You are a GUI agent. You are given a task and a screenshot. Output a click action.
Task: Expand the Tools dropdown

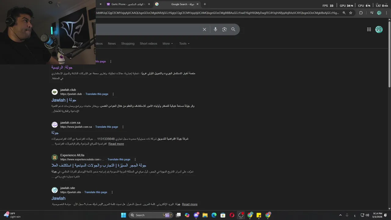click(184, 44)
